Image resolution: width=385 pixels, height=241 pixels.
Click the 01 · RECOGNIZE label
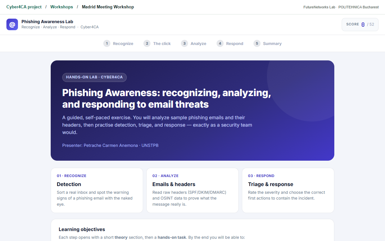[x=72, y=176]
